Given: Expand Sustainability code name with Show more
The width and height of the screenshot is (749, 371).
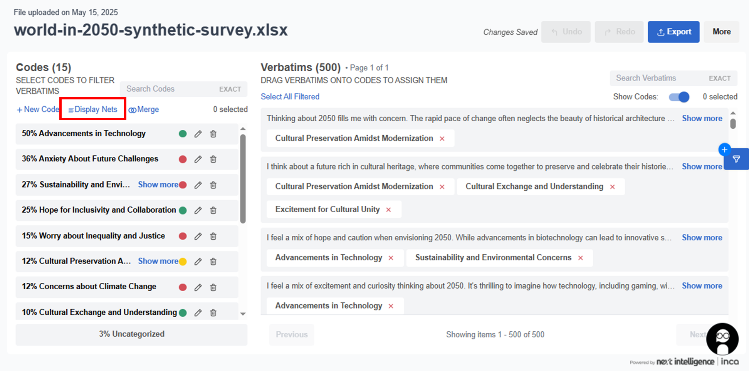Looking at the screenshot, I should click(x=158, y=185).
